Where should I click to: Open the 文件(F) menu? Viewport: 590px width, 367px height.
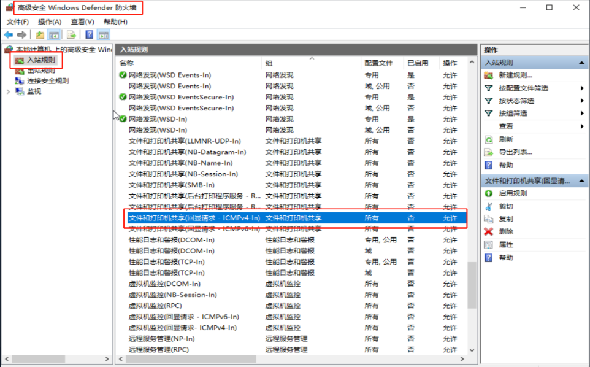18,22
